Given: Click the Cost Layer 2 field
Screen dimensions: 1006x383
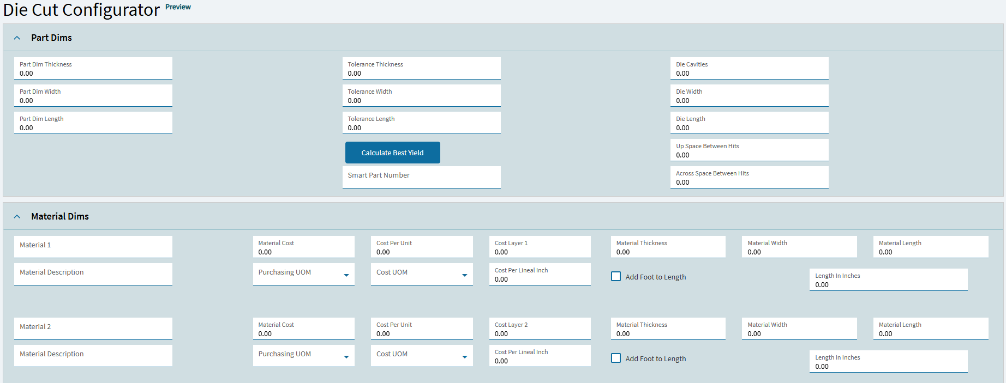Looking at the screenshot, I should pos(540,329).
